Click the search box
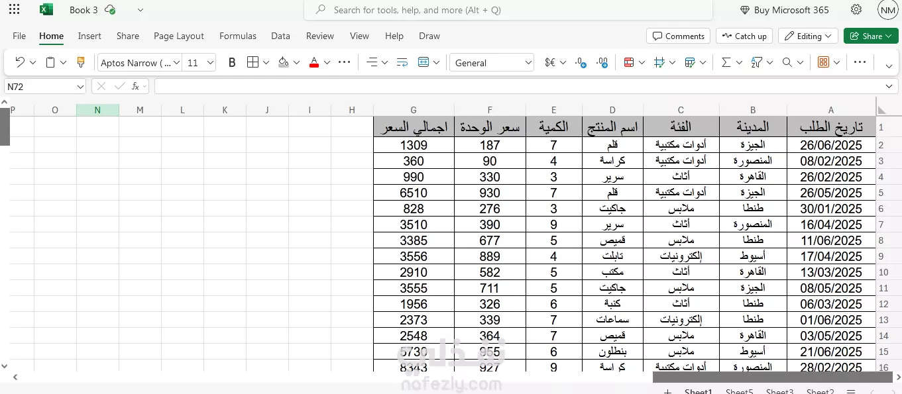Viewport: 902px width, 394px height. 508,10
